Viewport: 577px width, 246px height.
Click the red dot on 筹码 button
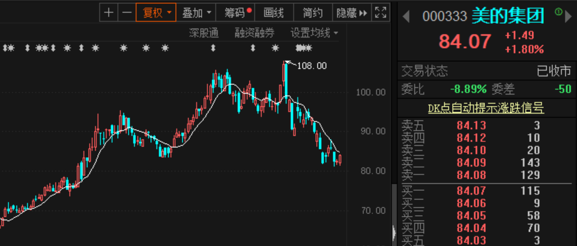(250, 10)
